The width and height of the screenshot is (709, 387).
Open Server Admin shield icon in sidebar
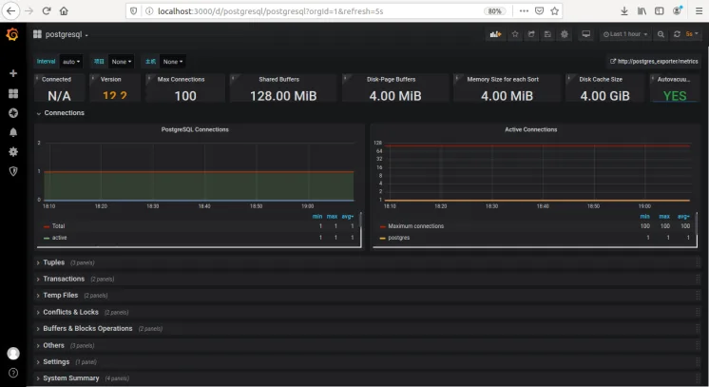point(13,171)
